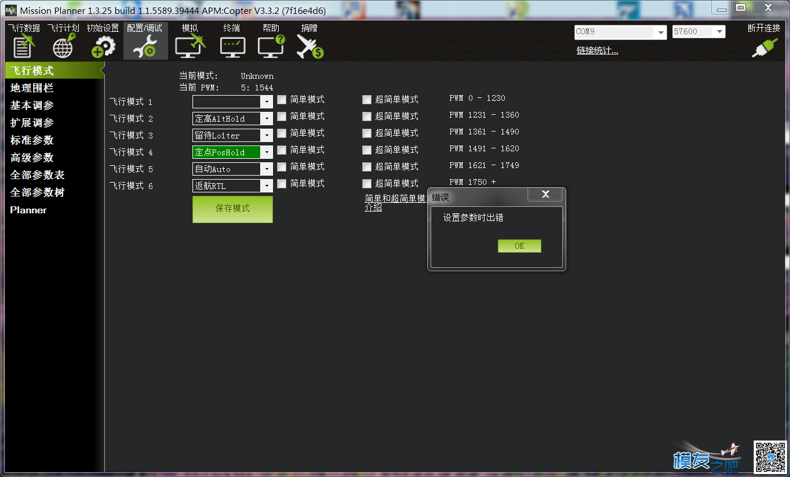Click the PWM 1361 - 1490 range text

click(x=484, y=132)
